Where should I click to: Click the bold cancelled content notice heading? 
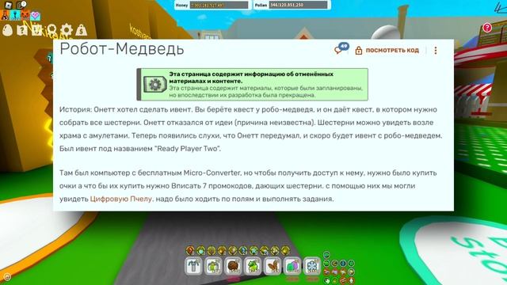pos(251,78)
